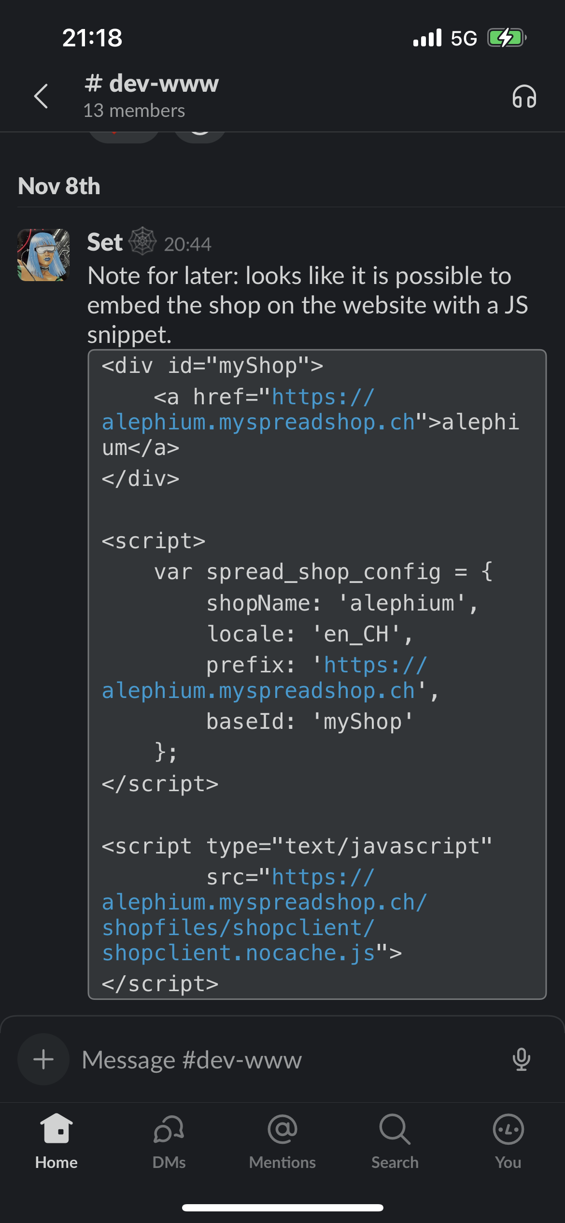
Task: Return to server list with the back chevron
Action: [41, 96]
